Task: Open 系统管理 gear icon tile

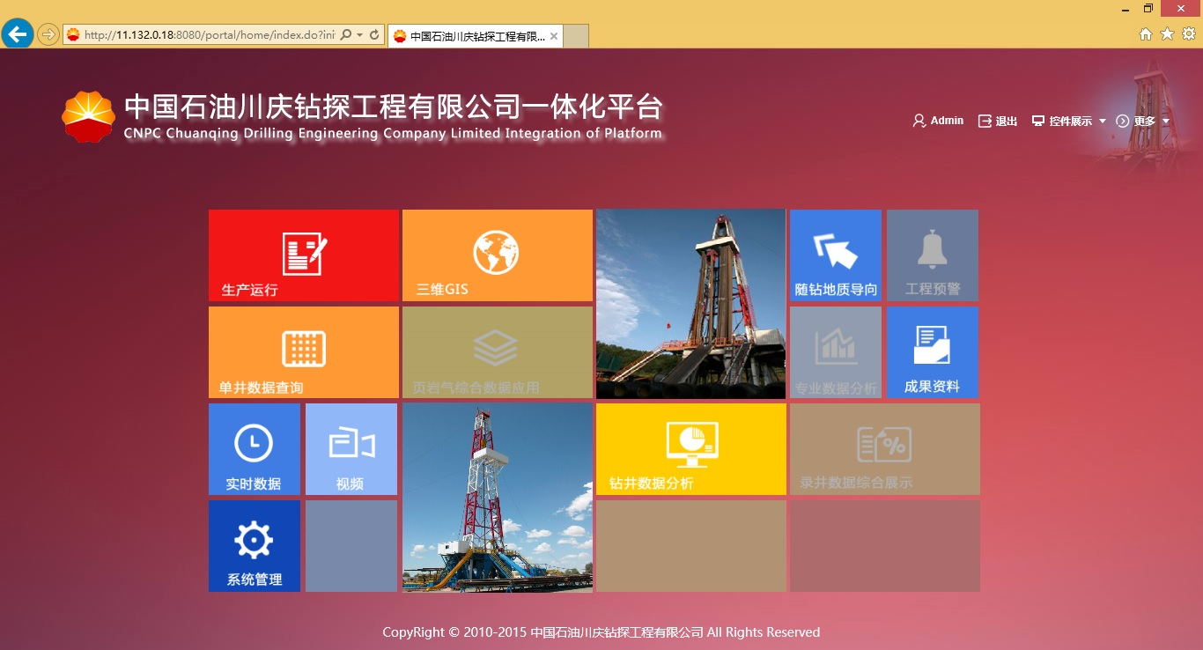Action: point(254,541)
